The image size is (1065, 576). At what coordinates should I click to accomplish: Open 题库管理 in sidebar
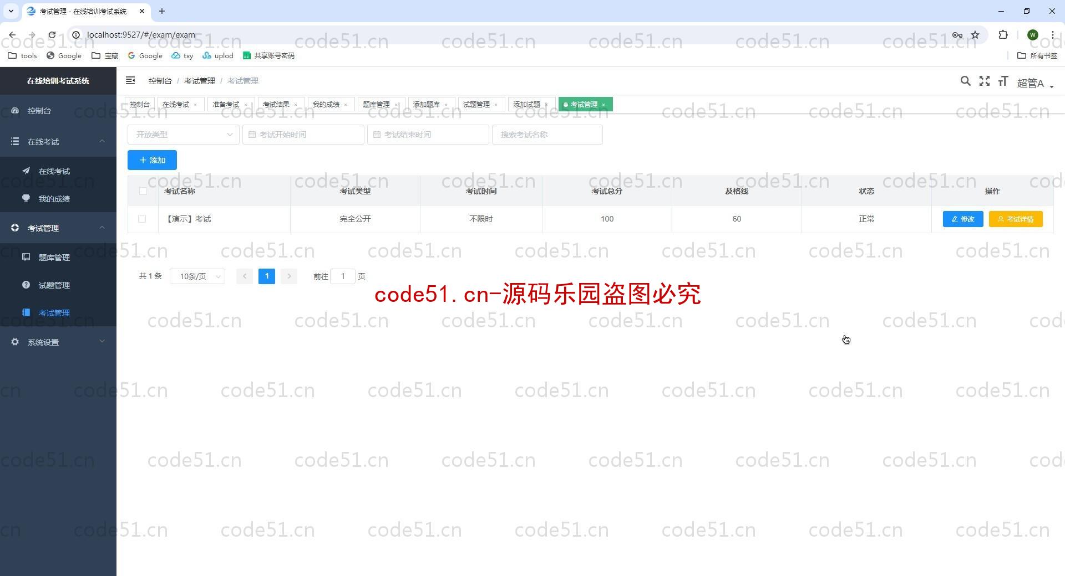pyautogui.click(x=58, y=258)
